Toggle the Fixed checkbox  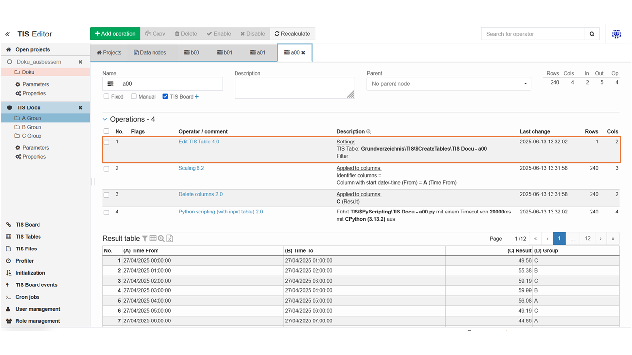click(x=106, y=97)
